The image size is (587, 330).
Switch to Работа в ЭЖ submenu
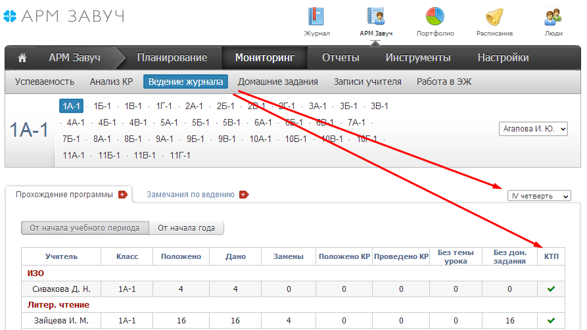tap(444, 82)
